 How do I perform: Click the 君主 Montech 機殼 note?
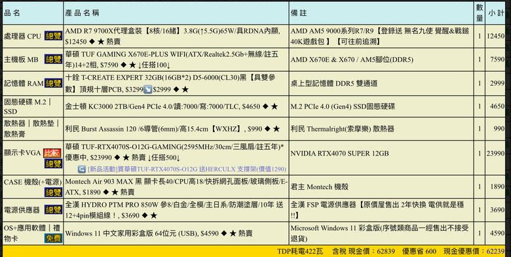click(x=320, y=187)
